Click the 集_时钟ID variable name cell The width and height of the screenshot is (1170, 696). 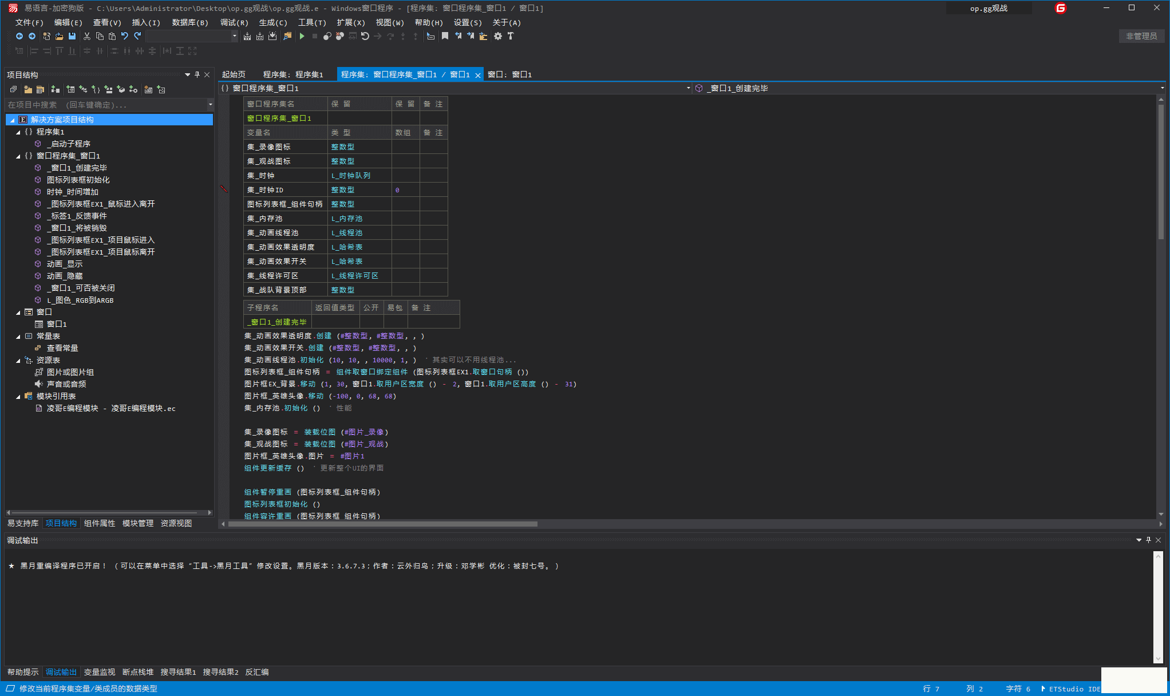click(286, 189)
